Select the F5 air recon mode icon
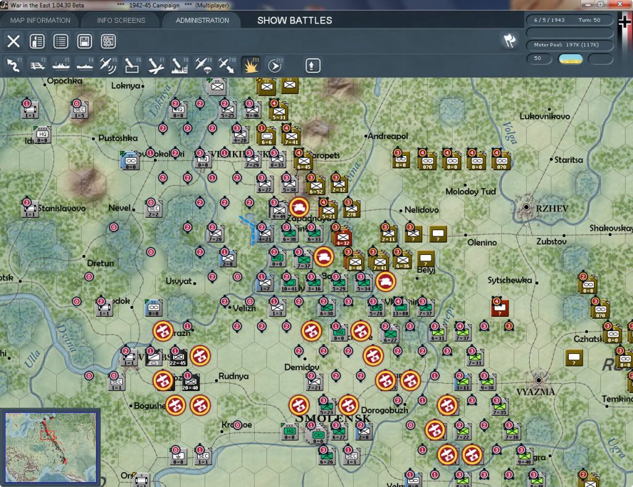The image size is (633, 487). 108,66
